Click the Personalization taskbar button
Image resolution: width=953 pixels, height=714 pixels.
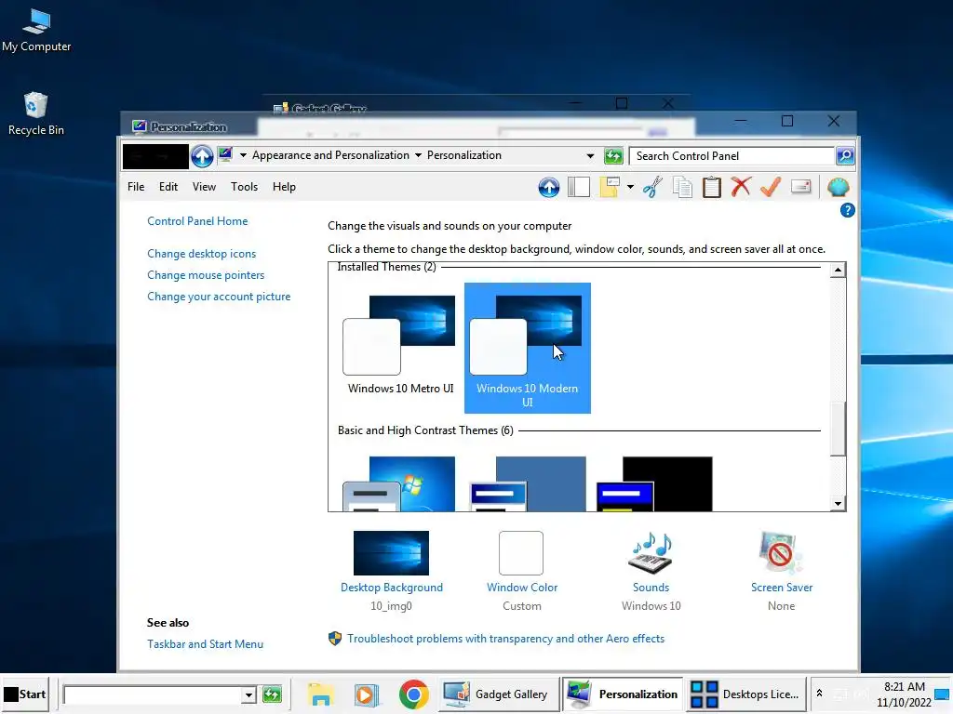coord(623,694)
